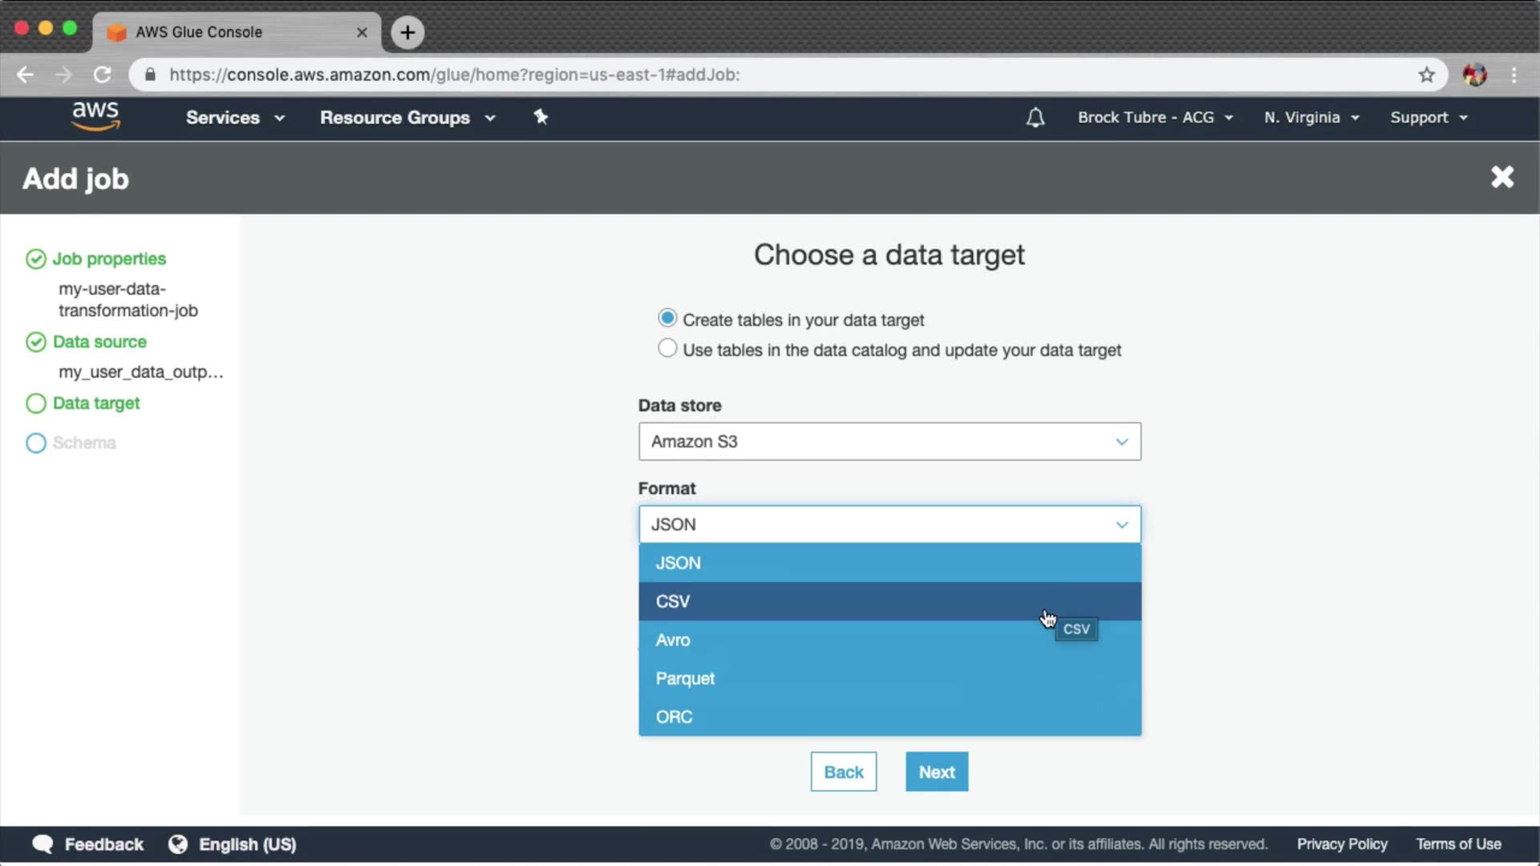Click the Back button
This screenshot has height=866, width=1540.
point(843,771)
